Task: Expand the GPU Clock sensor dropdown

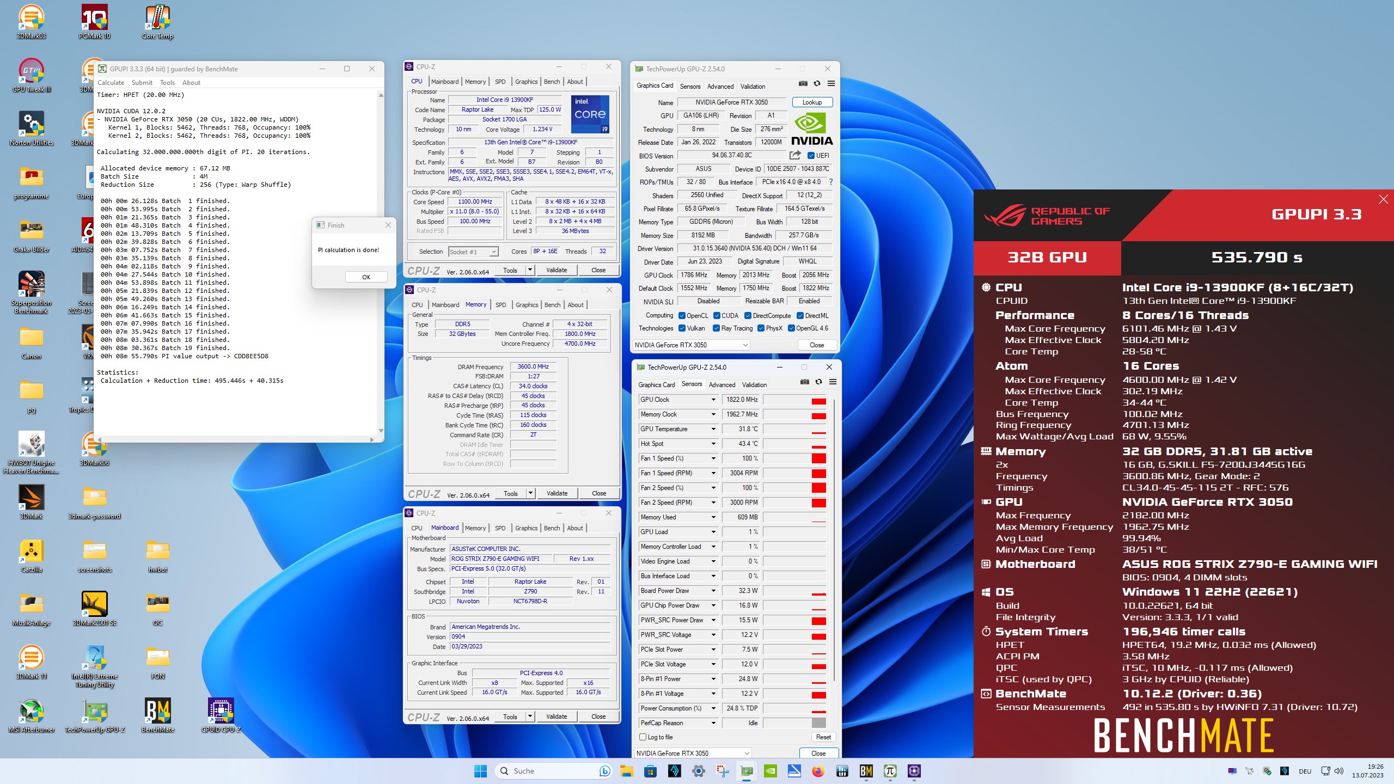Action: coord(713,400)
